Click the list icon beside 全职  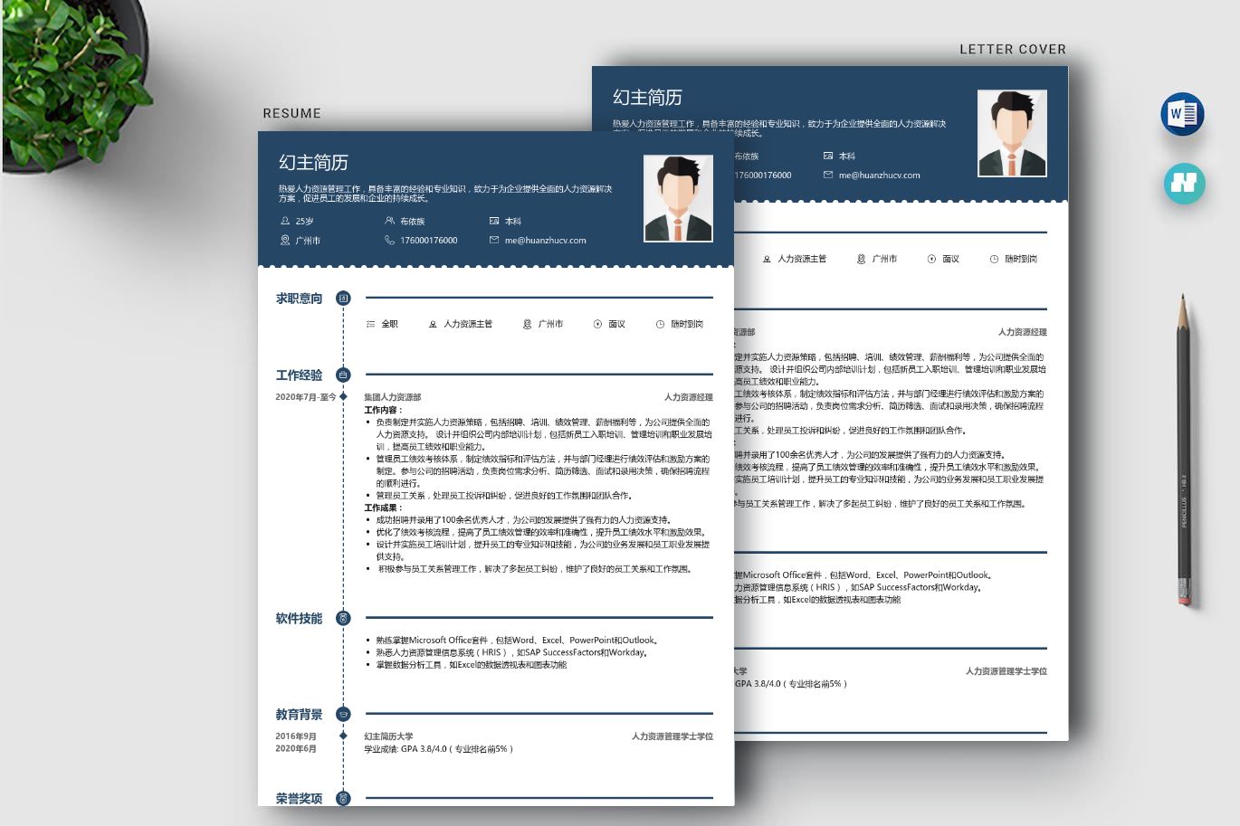370,324
